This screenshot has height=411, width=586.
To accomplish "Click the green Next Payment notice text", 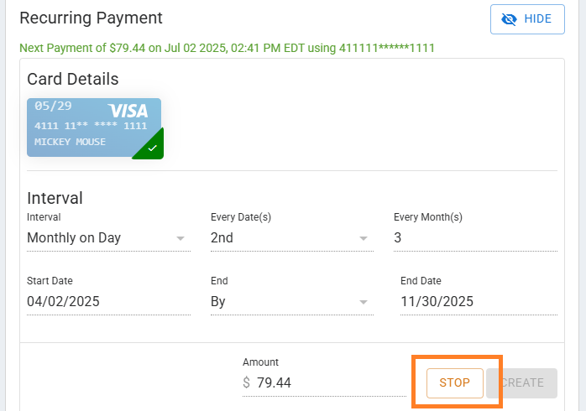I will point(227,47).
